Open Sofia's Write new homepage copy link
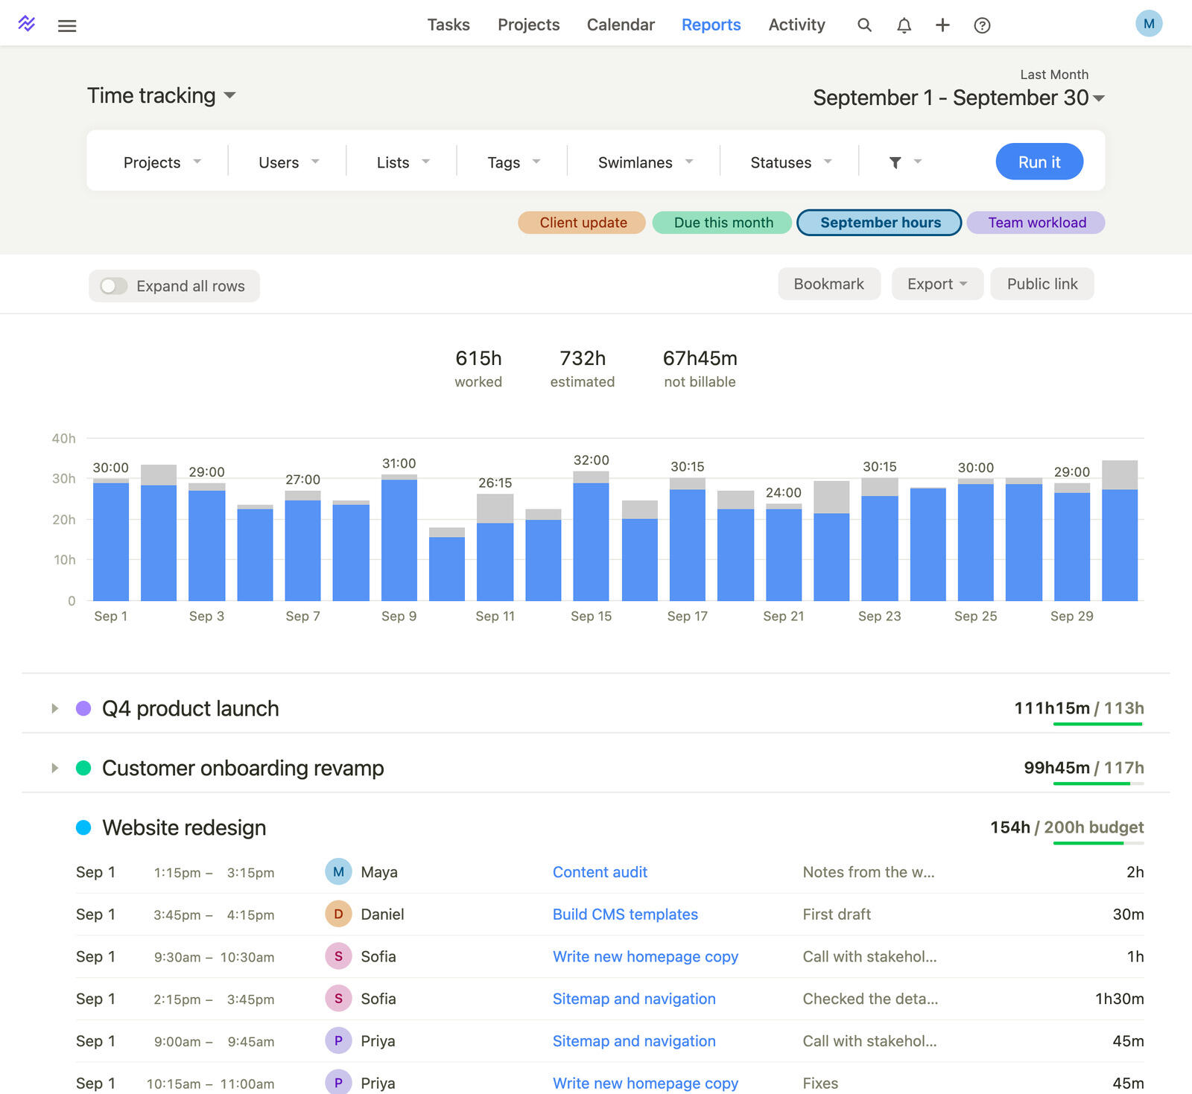 point(645,957)
